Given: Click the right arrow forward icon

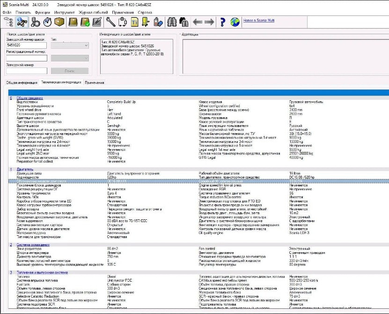Looking at the screenshot, I should [209, 22].
